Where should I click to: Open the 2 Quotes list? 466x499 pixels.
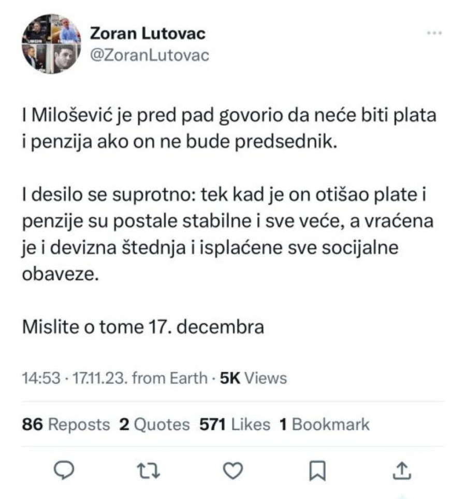coord(155,425)
